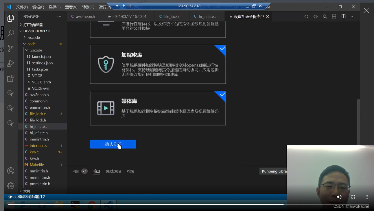The height and width of the screenshot is (211, 374).
Task: Open Explorer panel more actions (···)
Action: click(x=59, y=16)
